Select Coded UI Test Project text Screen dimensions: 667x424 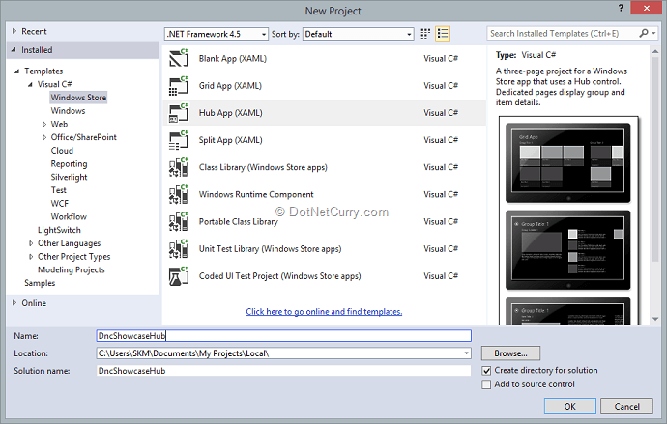point(279,275)
